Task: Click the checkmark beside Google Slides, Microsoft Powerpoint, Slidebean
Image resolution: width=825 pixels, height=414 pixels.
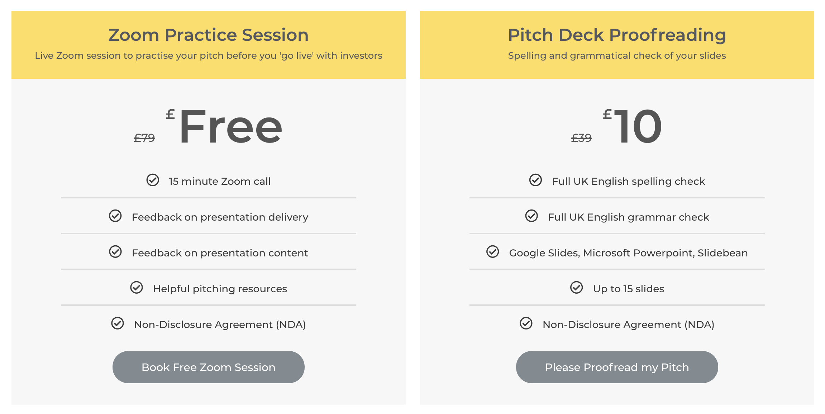Action: [492, 252]
